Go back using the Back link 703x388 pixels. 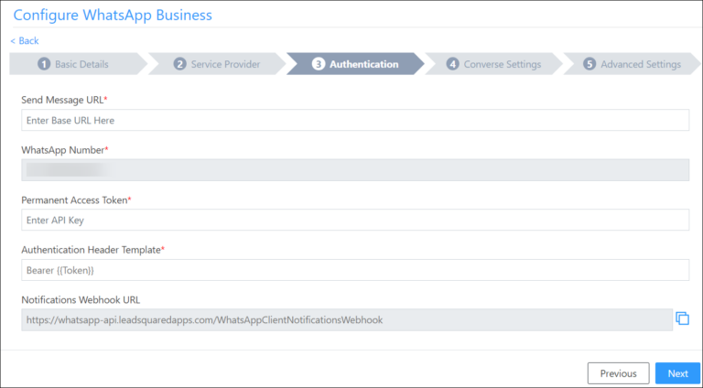[25, 41]
